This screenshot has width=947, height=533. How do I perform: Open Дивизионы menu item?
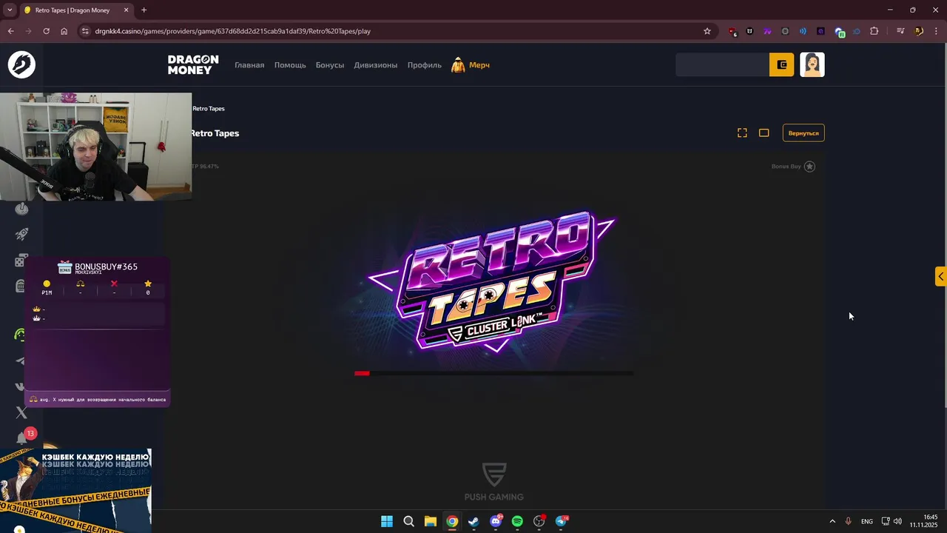click(x=376, y=65)
